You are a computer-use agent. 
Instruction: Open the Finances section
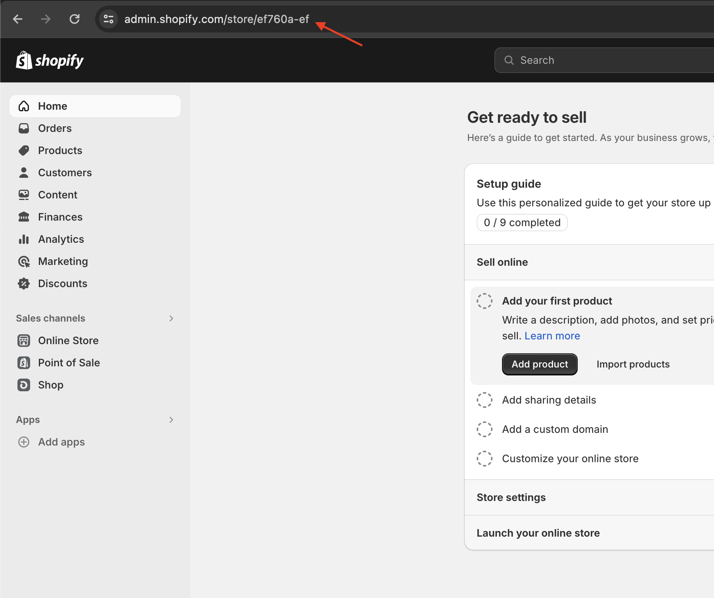click(95, 217)
